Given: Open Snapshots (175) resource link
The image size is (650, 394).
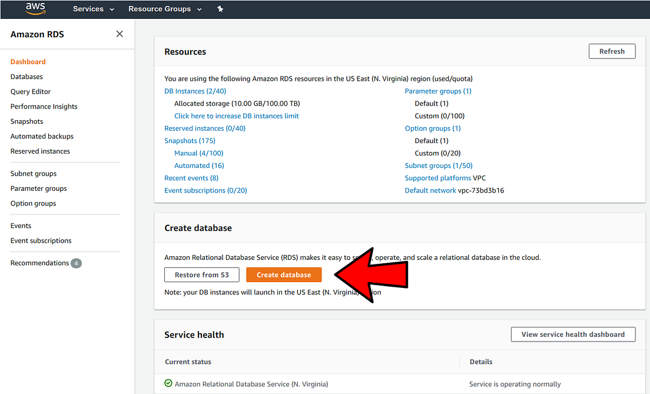Looking at the screenshot, I should (190, 140).
